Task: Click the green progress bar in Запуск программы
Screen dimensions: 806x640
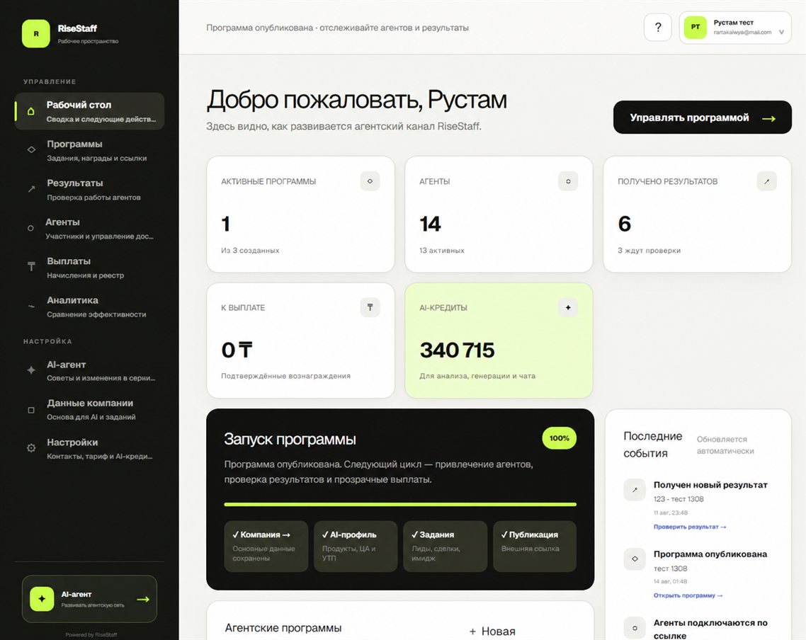Action: tap(400, 504)
